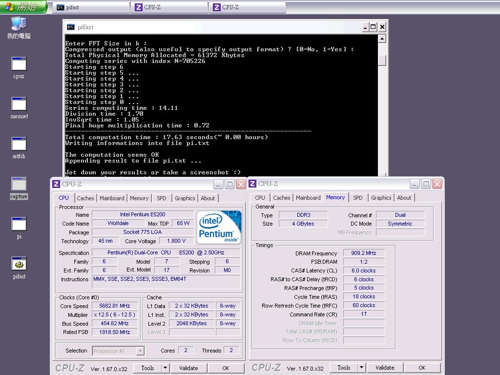Viewport: 500px width, 375px height.
Task: Click the Name field Intel Pentium E5200
Action: [x=143, y=215]
